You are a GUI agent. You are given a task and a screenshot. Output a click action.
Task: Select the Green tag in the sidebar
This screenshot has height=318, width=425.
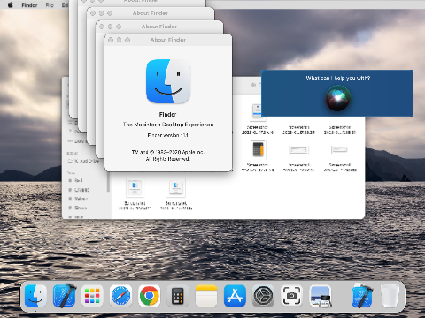pos(78,208)
